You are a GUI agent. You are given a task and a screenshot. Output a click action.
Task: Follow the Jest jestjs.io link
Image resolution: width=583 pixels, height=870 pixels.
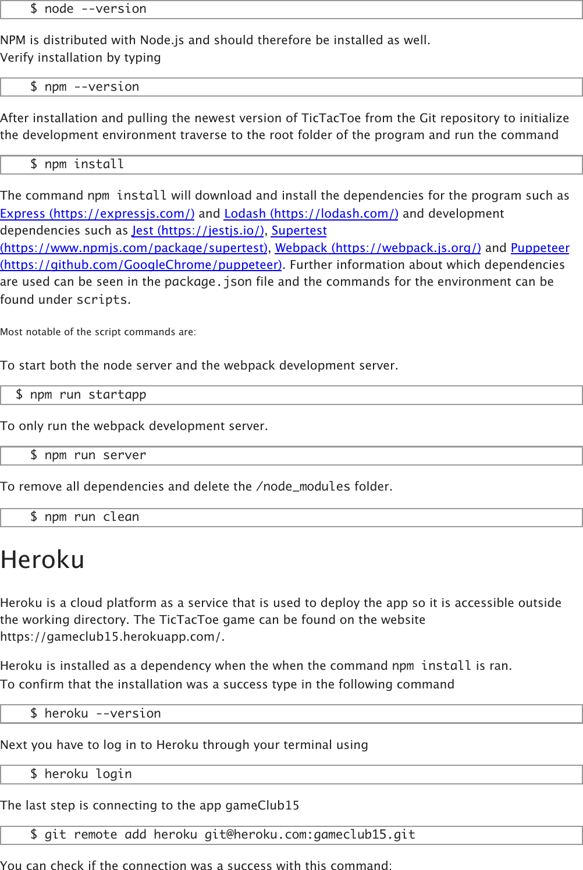pos(198,230)
